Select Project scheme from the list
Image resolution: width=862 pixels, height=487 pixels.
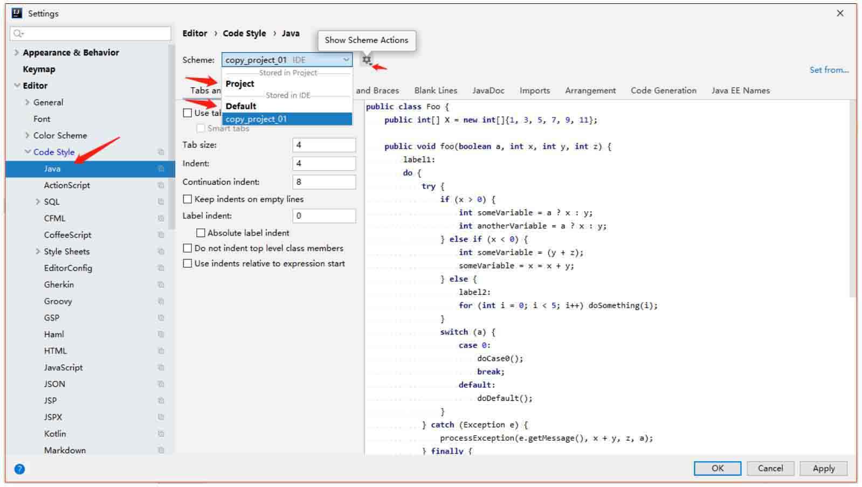pyautogui.click(x=240, y=84)
